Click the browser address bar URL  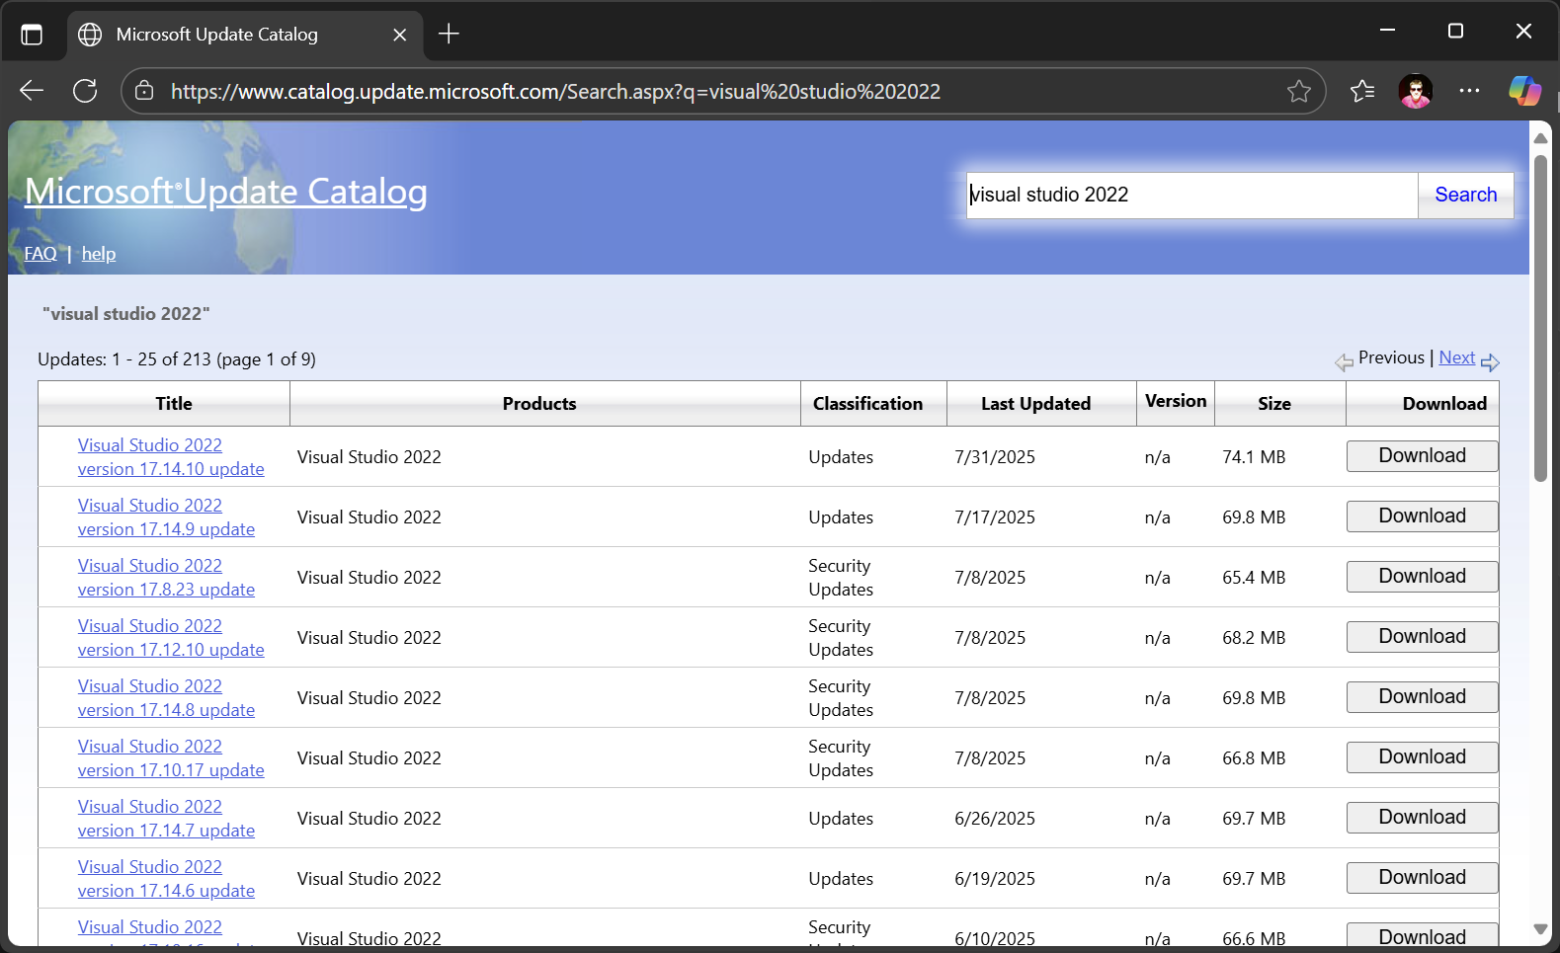tap(555, 91)
